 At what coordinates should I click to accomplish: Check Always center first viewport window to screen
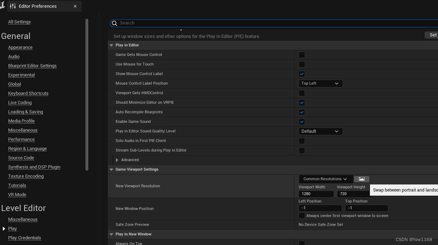click(x=302, y=216)
